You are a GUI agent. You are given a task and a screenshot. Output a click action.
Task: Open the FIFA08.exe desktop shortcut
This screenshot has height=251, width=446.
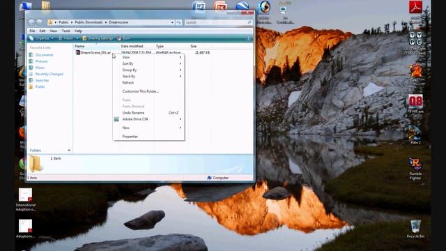[x=415, y=104]
